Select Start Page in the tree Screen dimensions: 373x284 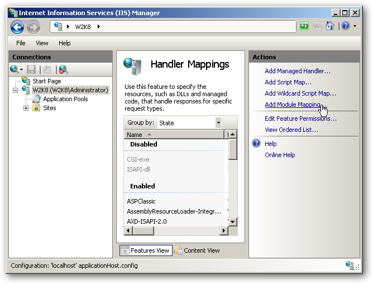tap(47, 81)
